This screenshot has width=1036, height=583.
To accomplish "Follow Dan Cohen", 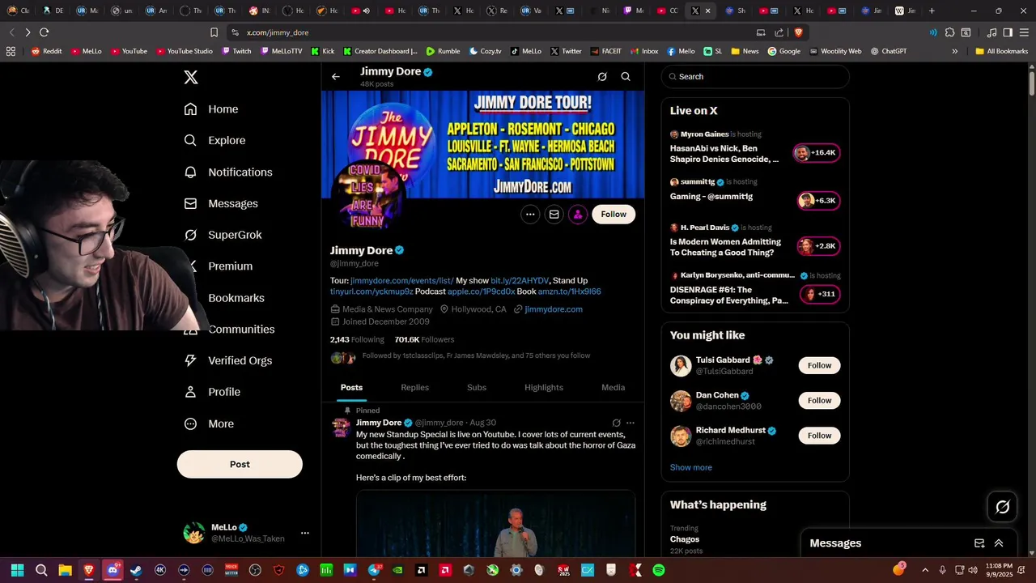I will tap(819, 400).
